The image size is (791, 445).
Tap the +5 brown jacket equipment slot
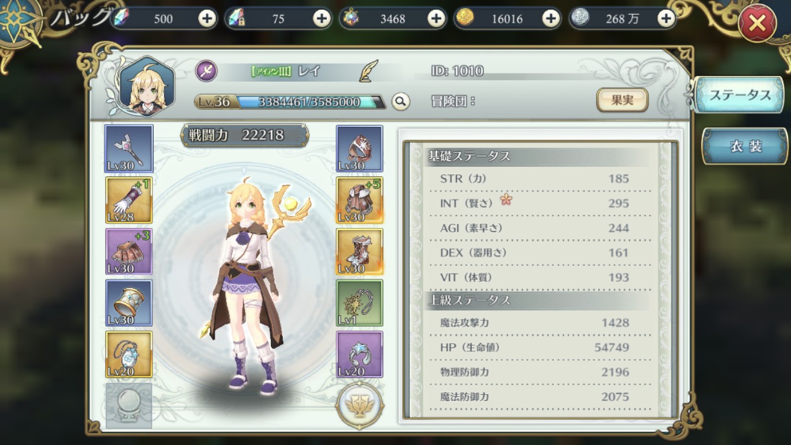pyautogui.click(x=359, y=200)
